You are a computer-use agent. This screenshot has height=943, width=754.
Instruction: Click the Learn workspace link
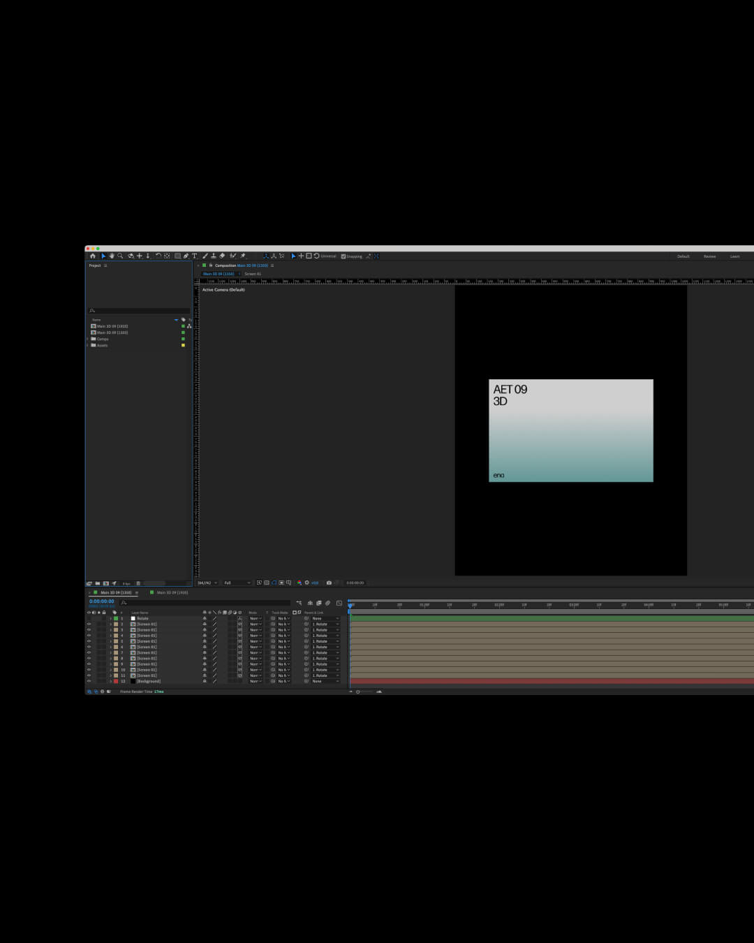734,256
